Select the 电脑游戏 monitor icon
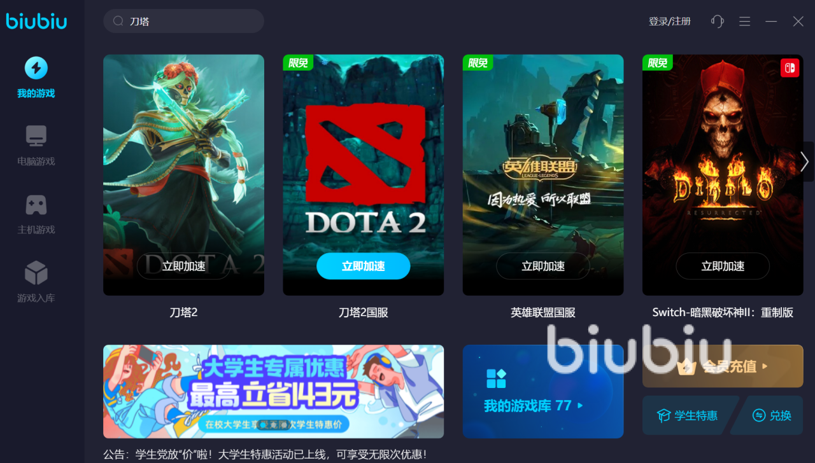The height and width of the screenshot is (463, 815). coord(36,136)
